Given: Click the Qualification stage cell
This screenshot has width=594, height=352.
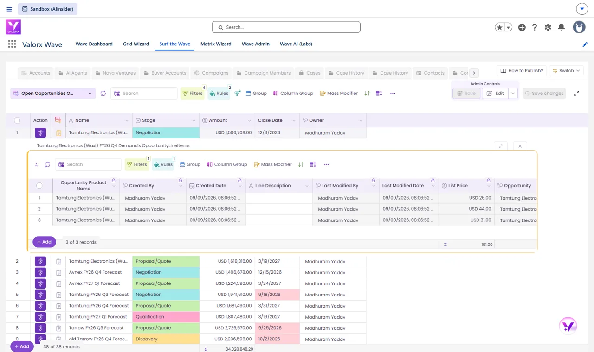Looking at the screenshot, I should [x=166, y=317].
